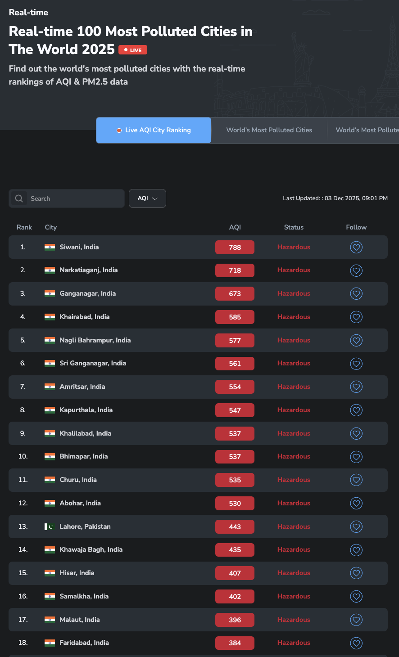399x657 pixels.
Task: Click the red LIVE badge
Action: (x=133, y=50)
